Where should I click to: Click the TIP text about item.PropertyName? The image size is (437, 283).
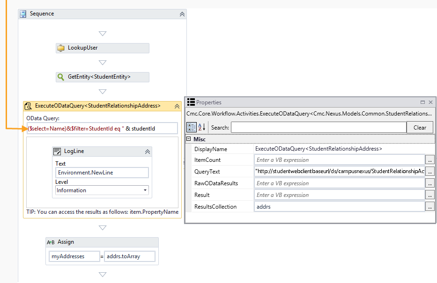(102, 212)
